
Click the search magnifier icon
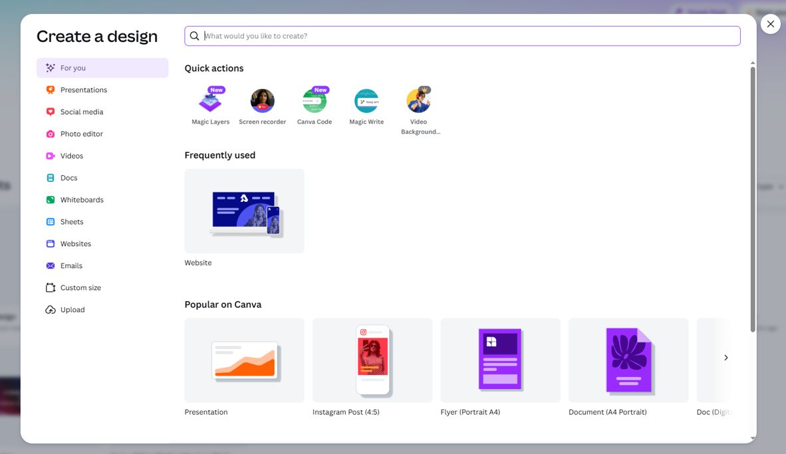click(x=194, y=36)
